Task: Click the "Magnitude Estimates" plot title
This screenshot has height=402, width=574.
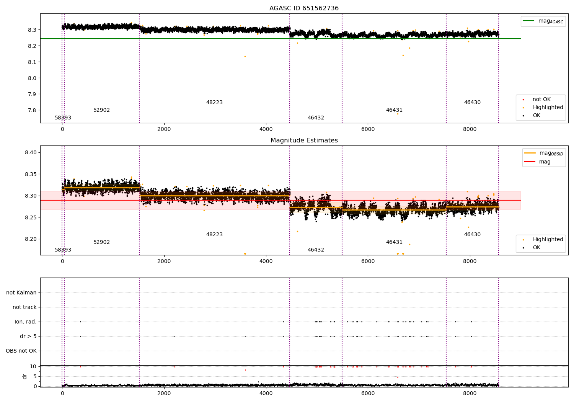Action: pos(304,141)
